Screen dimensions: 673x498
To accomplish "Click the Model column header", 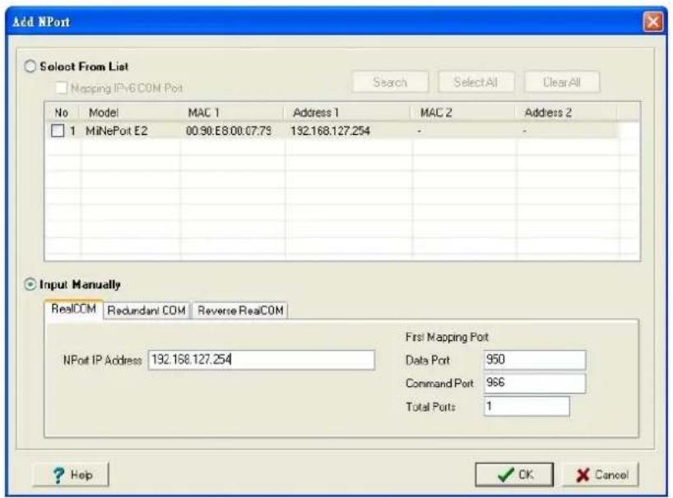I will 131,113.
